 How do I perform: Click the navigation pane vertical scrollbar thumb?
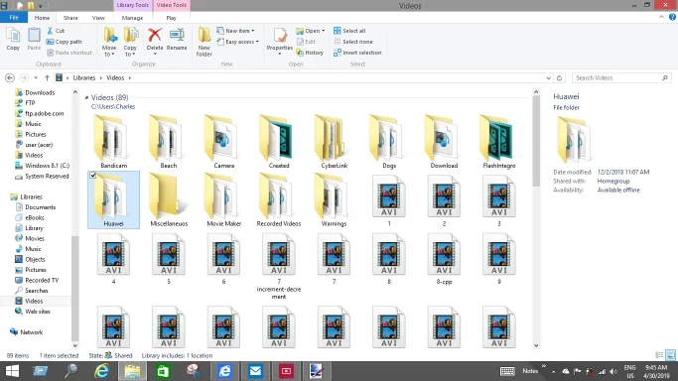pyautogui.click(x=74, y=288)
